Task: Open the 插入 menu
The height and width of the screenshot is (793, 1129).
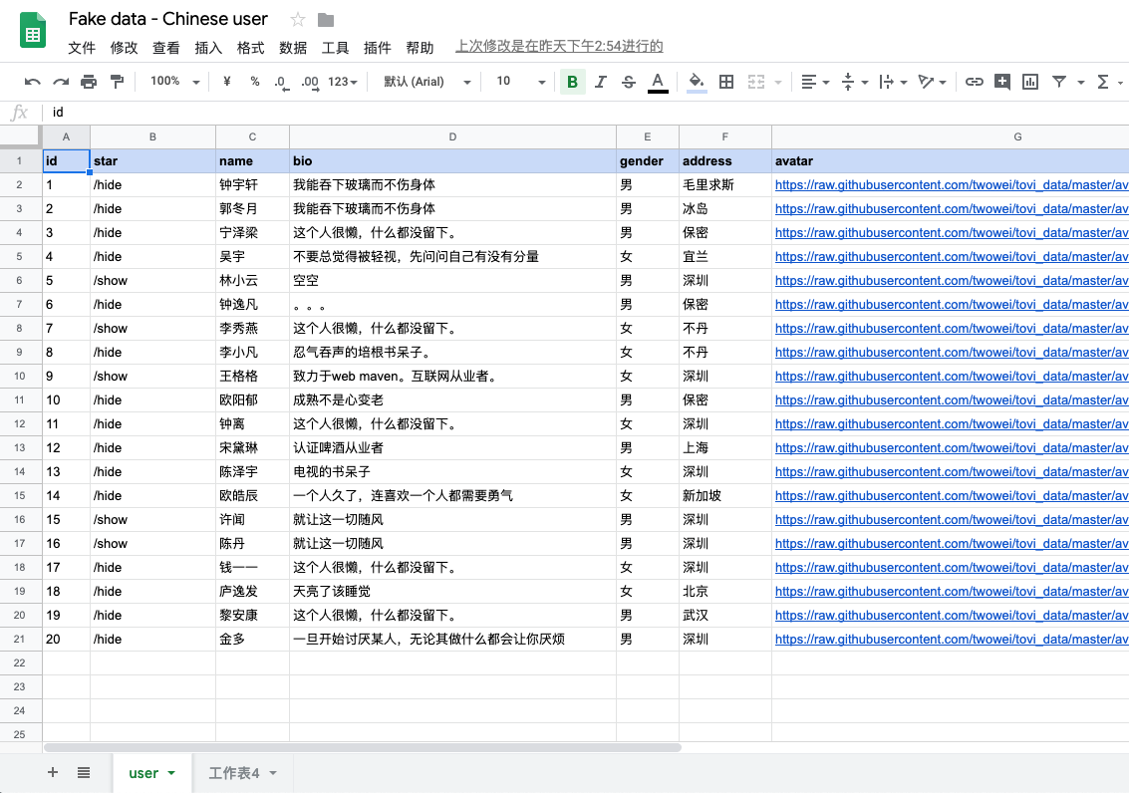Action: coord(208,48)
